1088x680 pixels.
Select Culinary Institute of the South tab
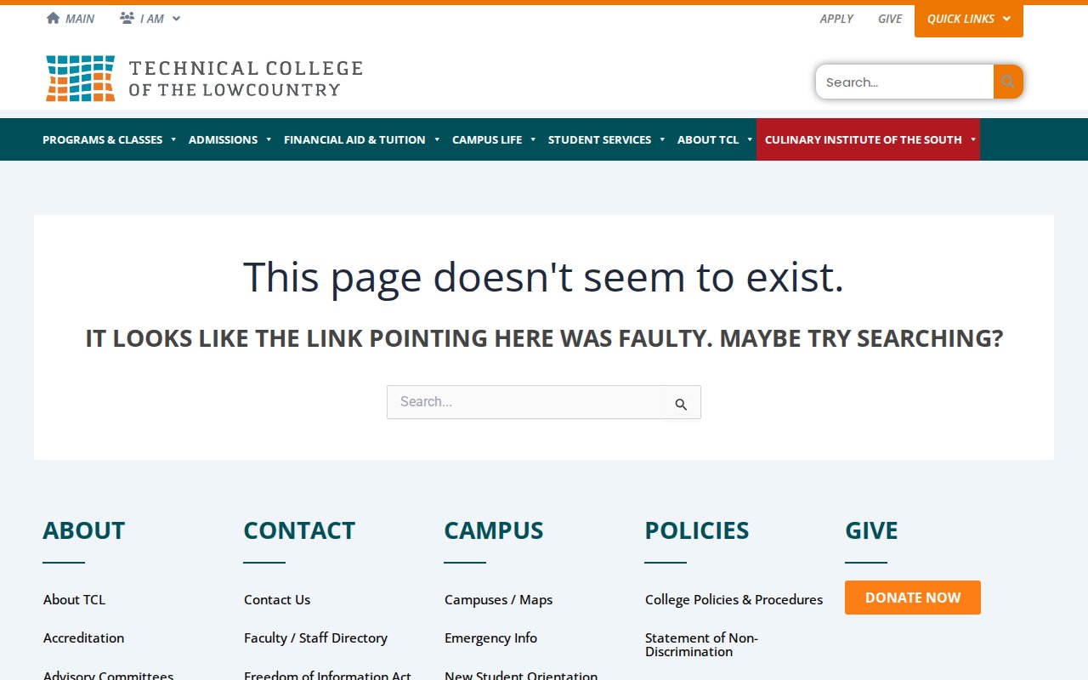863,140
